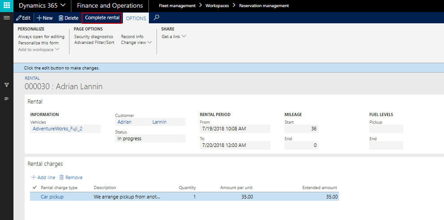
Task: Sort by Extended amount column
Action: click(x=319, y=187)
